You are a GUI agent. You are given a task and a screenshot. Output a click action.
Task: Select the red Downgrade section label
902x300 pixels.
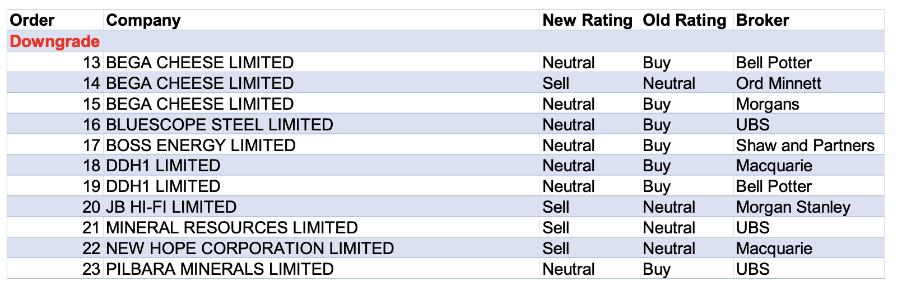pyautogui.click(x=55, y=41)
